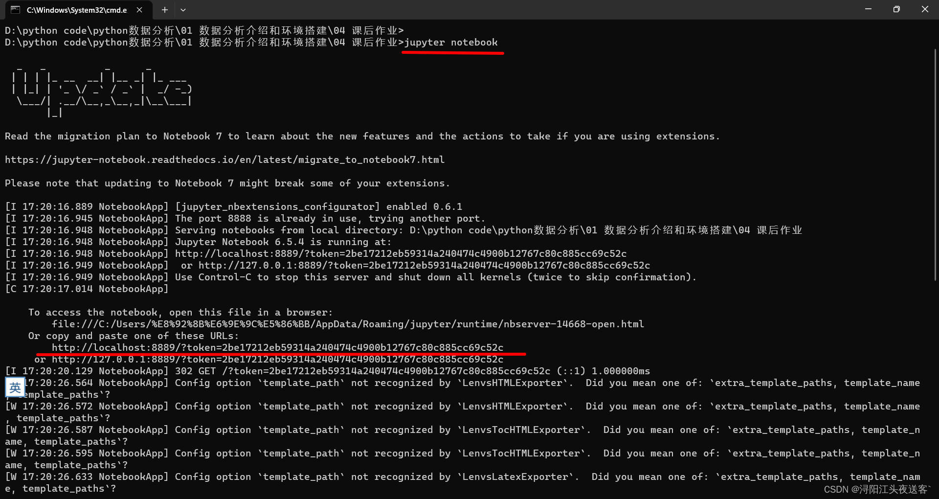
Task: Click the '[C 17:20:17.014 NotebookApp]' line
Action: point(87,289)
